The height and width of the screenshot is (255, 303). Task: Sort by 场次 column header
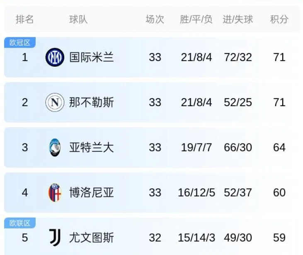[x=155, y=19]
